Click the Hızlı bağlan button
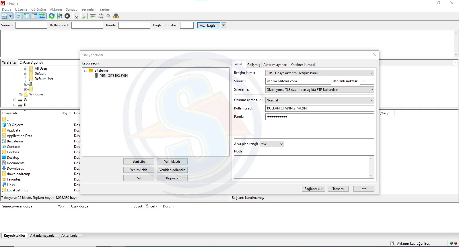459x247 pixels. click(209, 25)
